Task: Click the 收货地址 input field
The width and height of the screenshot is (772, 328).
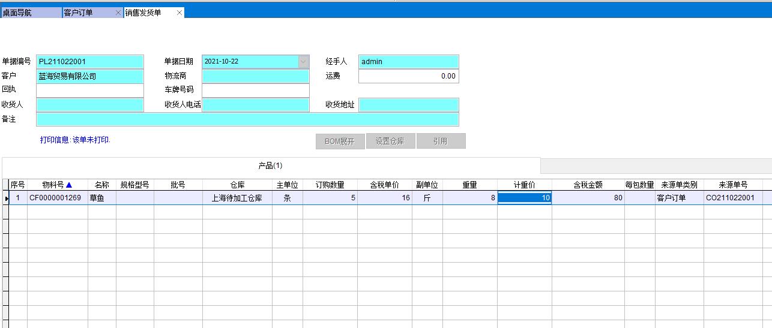Action: 408,105
